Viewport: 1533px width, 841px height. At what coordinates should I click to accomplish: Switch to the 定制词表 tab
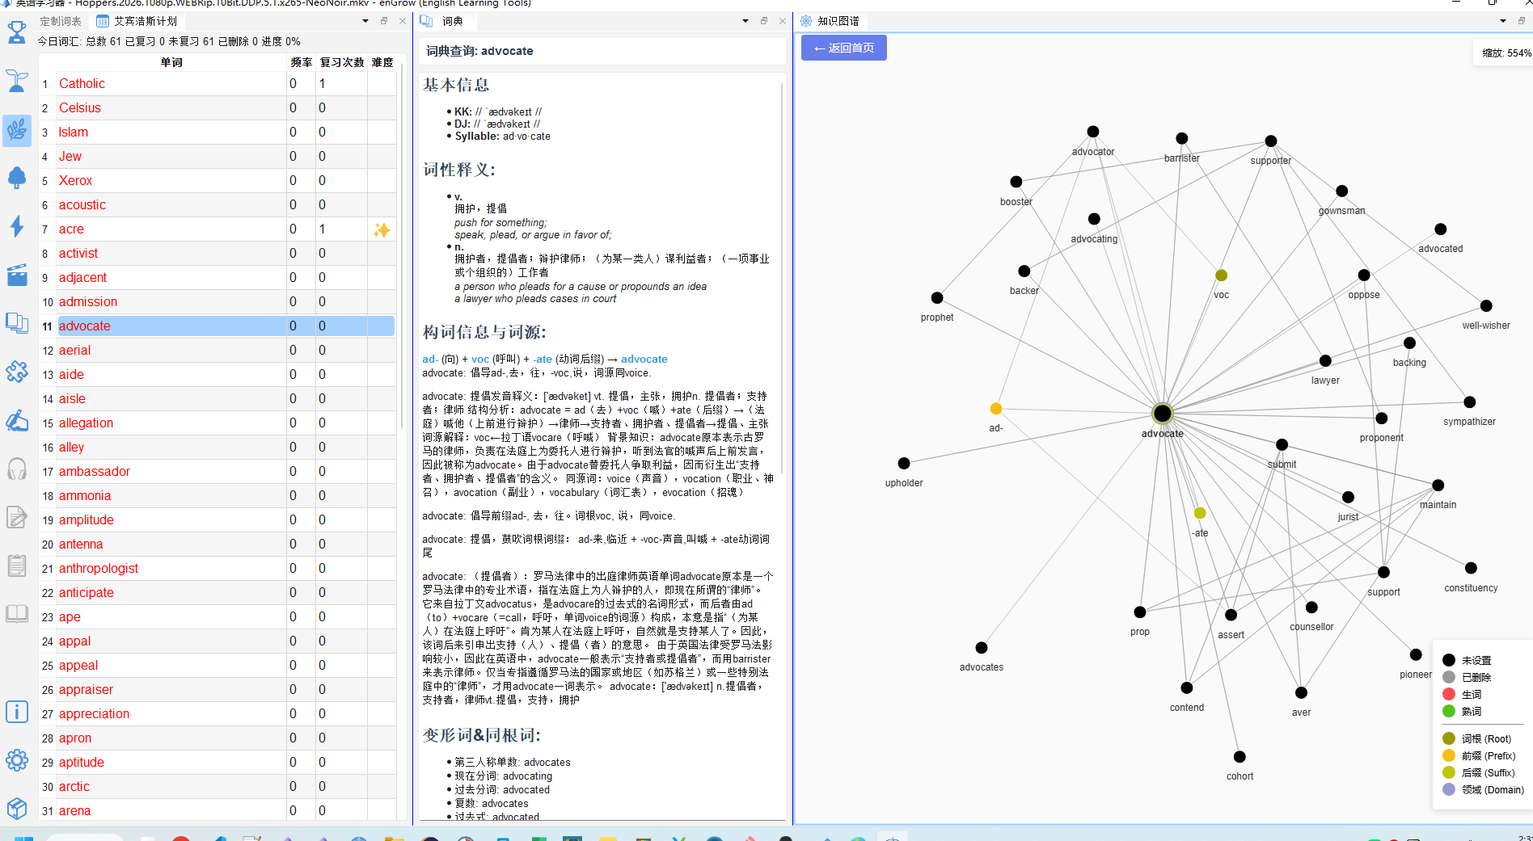point(61,21)
